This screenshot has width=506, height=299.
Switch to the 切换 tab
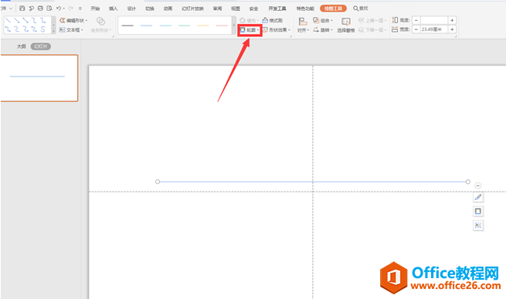point(150,8)
